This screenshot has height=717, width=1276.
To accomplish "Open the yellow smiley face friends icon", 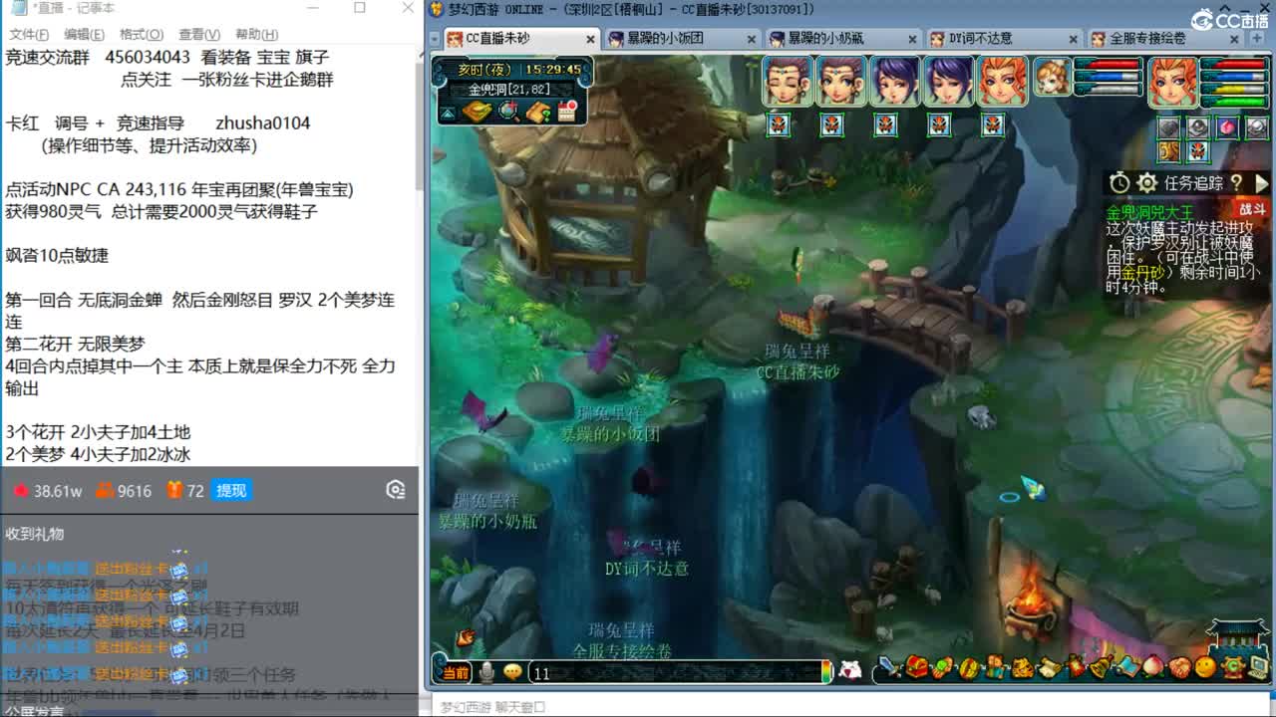I will pos(1206,668).
